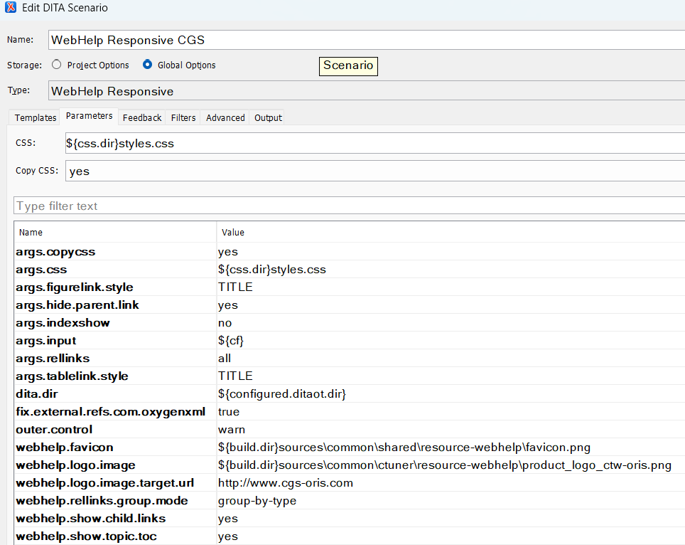Click the 'warn' value of outer.control
685x545 pixels.
click(x=232, y=430)
